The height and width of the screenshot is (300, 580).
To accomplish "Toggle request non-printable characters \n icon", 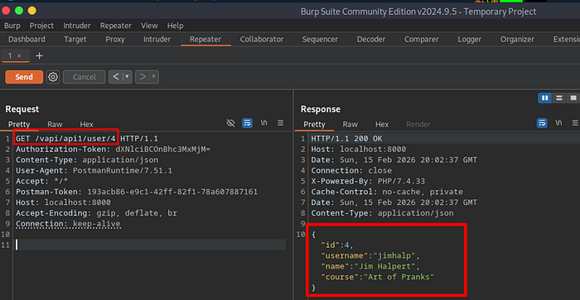I will [263, 122].
